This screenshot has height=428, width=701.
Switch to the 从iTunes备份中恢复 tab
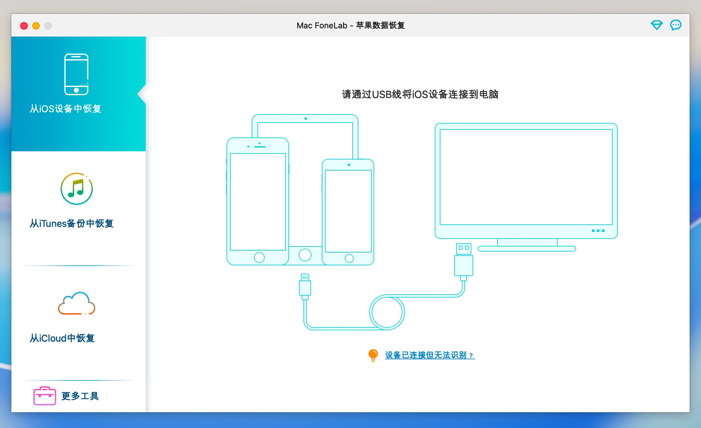click(x=72, y=223)
